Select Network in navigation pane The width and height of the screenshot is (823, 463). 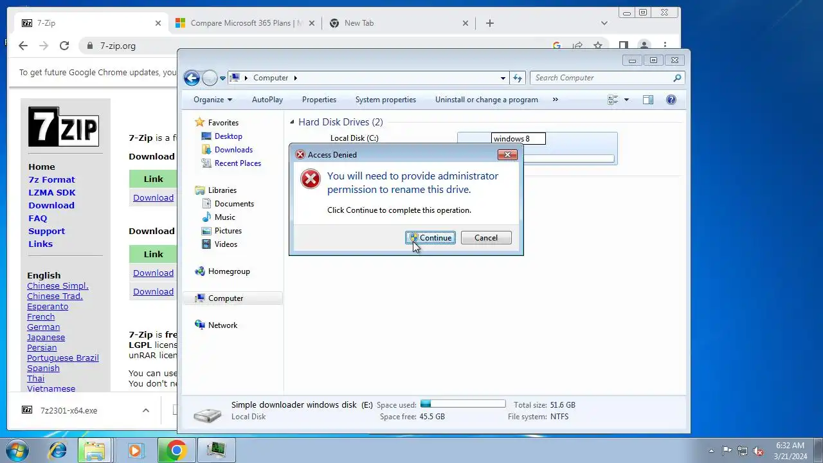pyautogui.click(x=222, y=325)
